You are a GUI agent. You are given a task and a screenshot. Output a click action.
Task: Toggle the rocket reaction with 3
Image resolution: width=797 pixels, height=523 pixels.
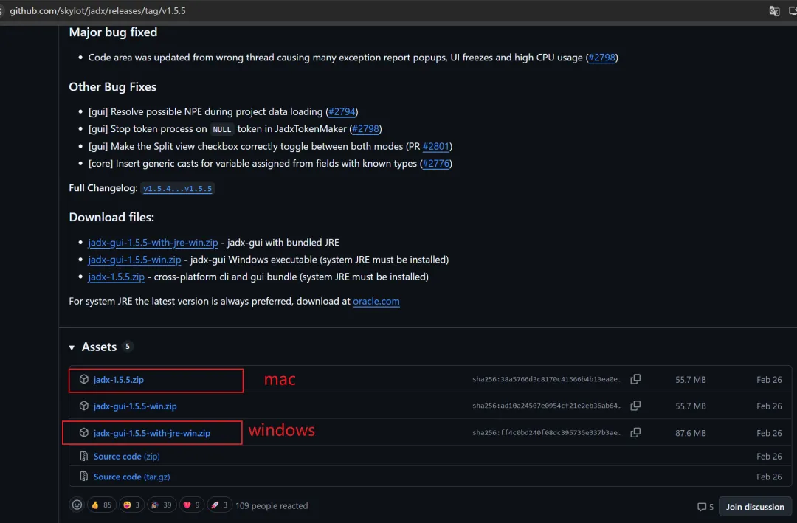click(220, 505)
